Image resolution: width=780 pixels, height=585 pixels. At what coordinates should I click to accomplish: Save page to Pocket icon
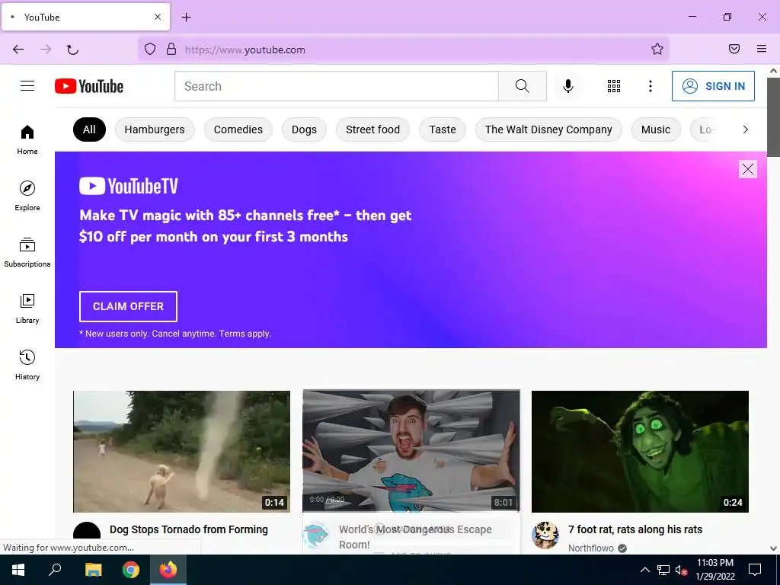[734, 49]
